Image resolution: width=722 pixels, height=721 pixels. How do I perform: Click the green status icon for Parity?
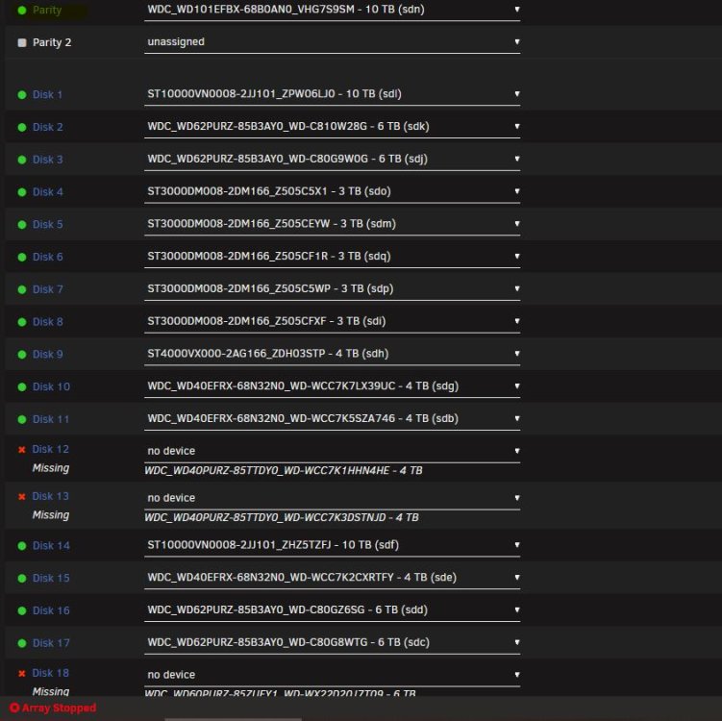pyautogui.click(x=22, y=11)
